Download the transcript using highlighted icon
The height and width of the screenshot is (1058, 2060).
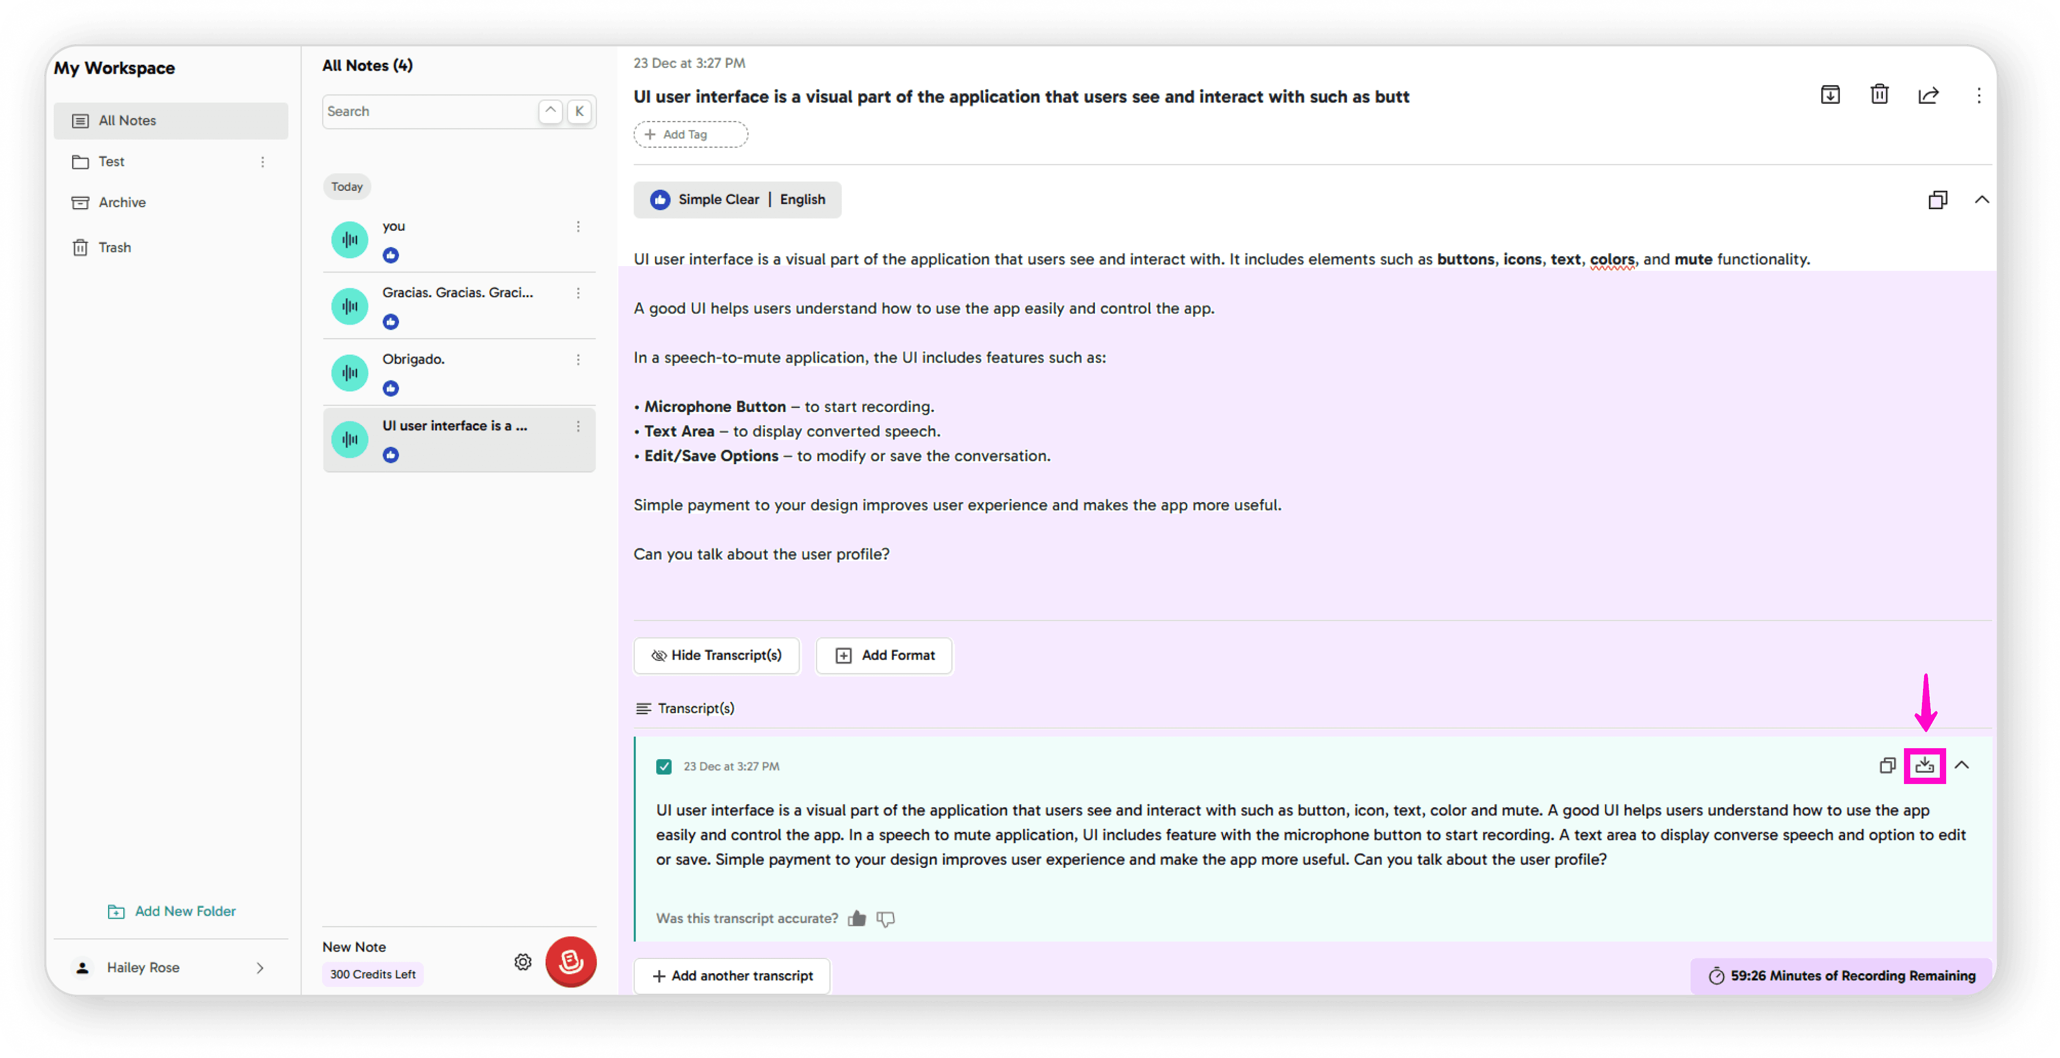click(x=1924, y=766)
